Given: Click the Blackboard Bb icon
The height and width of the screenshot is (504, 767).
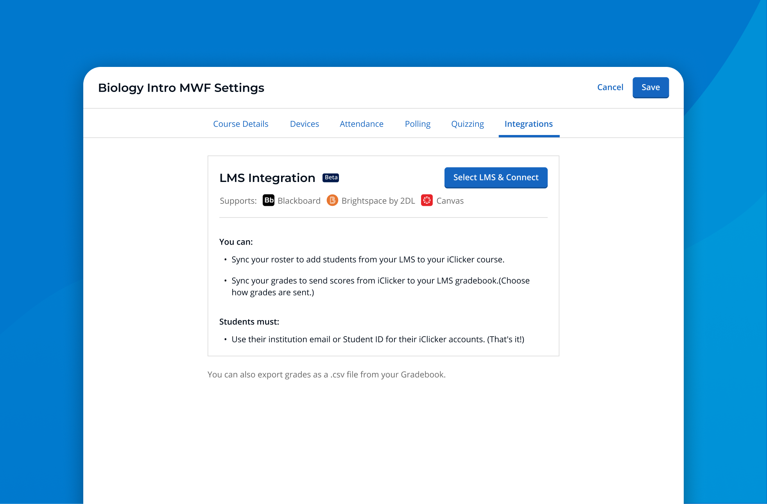Looking at the screenshot, I should [268, 201].
